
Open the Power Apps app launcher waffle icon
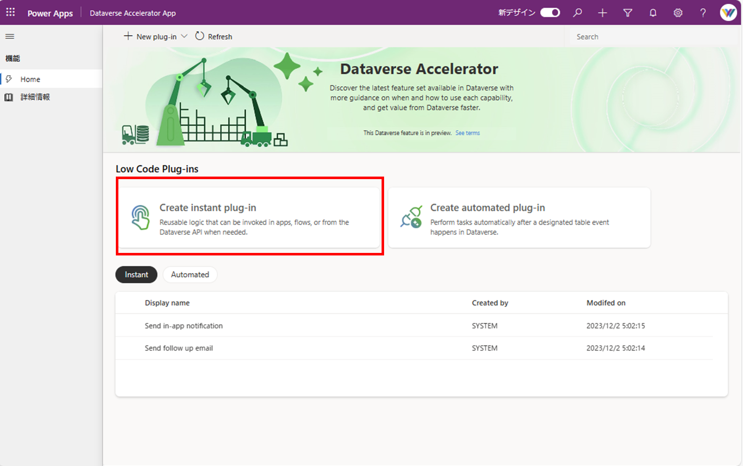[x=10, y=12]
